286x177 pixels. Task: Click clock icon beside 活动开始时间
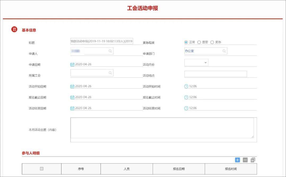coord(186,86)
